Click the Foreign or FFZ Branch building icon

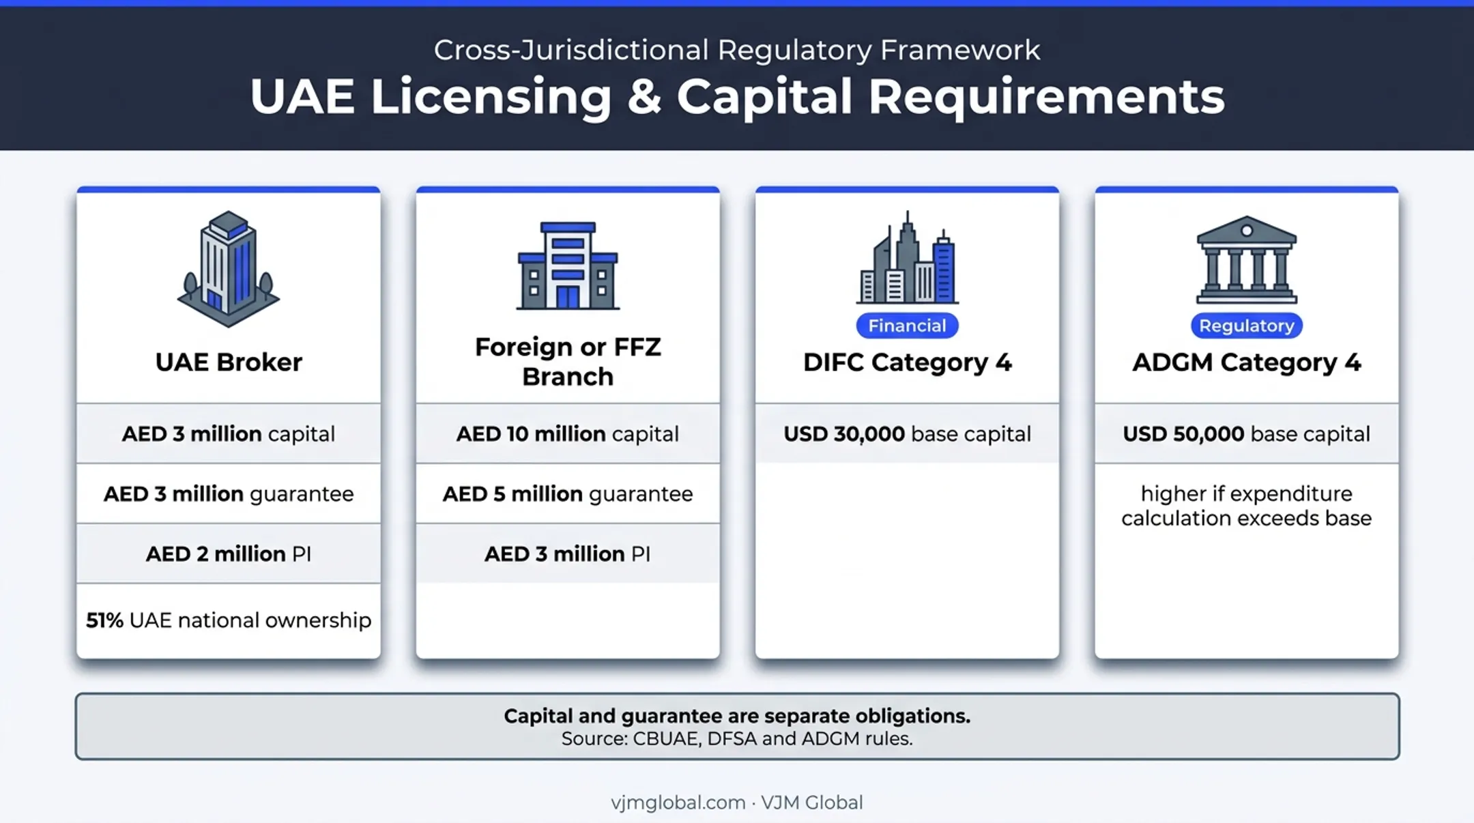pos(568,265)
